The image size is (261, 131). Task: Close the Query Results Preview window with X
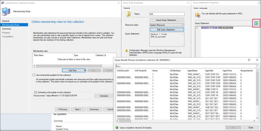257,60
